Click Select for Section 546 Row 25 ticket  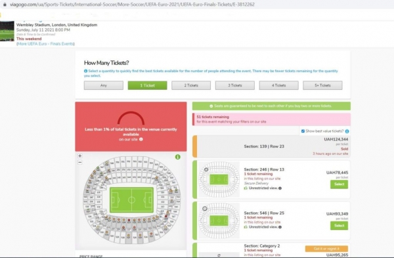pos(339,226)
